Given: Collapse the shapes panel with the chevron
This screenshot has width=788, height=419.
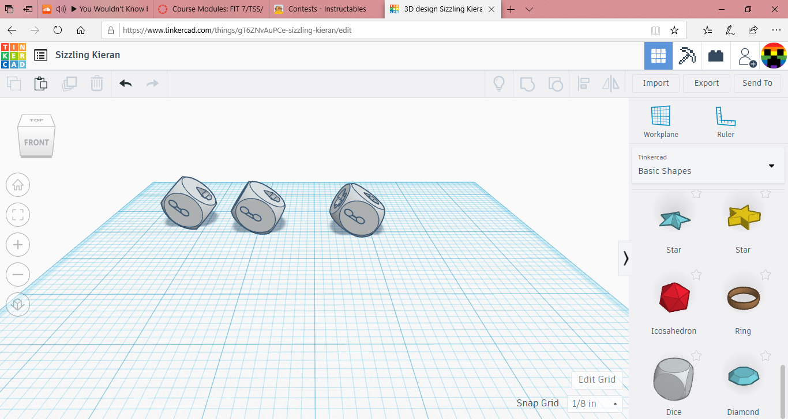Looking at the screenshot, I should coord(625,258).
